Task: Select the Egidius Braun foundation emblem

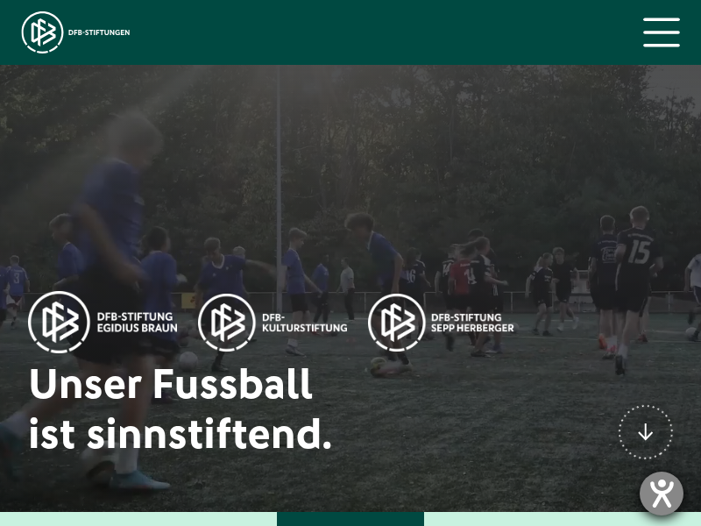Action: tap(59, 322)
